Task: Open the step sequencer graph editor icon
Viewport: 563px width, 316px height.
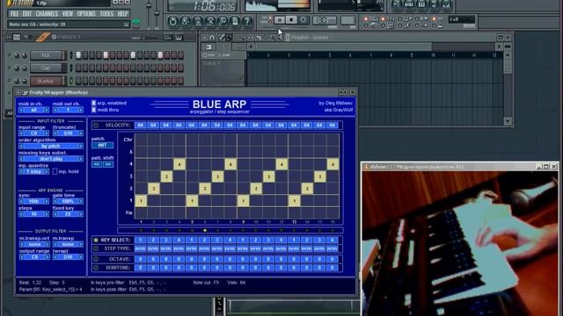Action: (x=168, y=37)
